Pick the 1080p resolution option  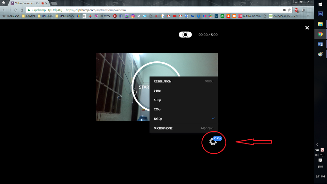[184, 119]
